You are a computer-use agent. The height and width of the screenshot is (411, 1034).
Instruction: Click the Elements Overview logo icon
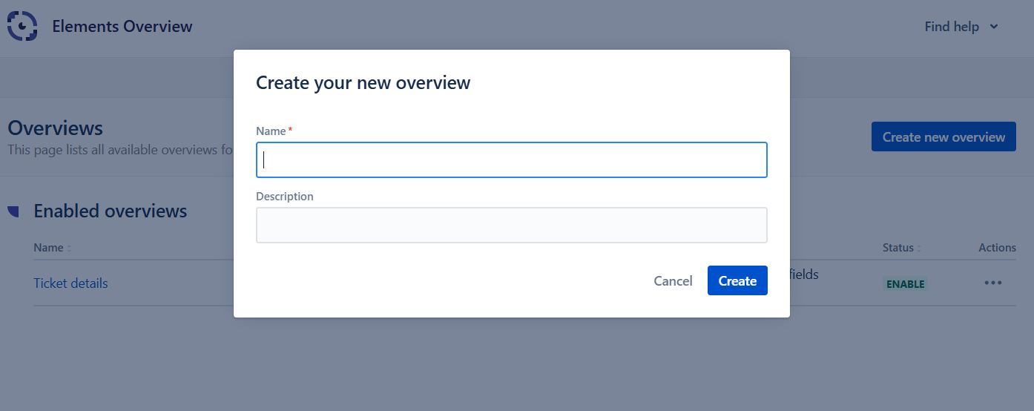point(22,27)
